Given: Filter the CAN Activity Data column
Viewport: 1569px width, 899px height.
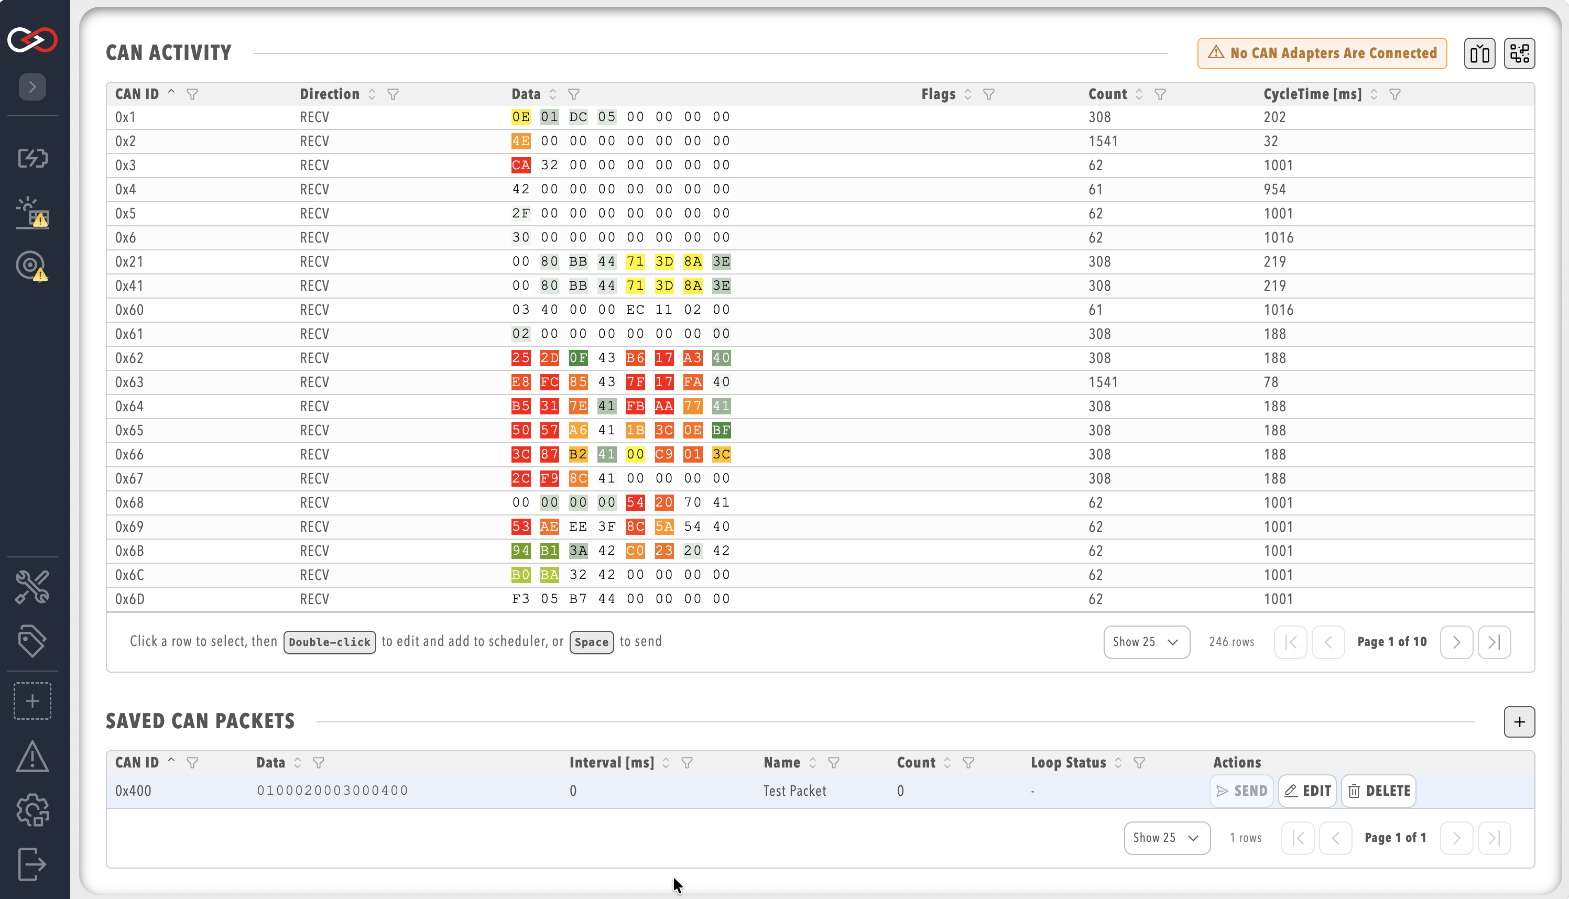Looking at the screenshot, I should pos(574,94).
